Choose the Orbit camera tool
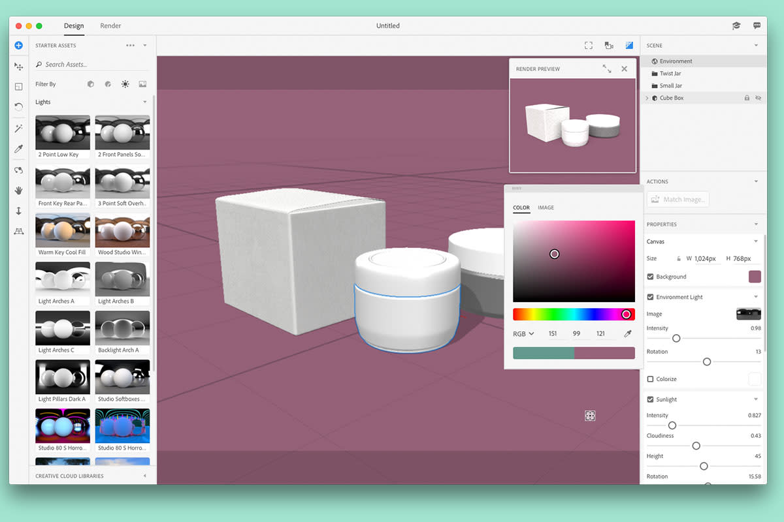 (x=18, y=170)
